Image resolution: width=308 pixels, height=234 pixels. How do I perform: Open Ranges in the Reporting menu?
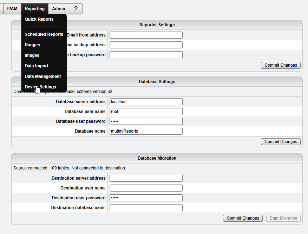pyautogui.click(x=32, y=45)
